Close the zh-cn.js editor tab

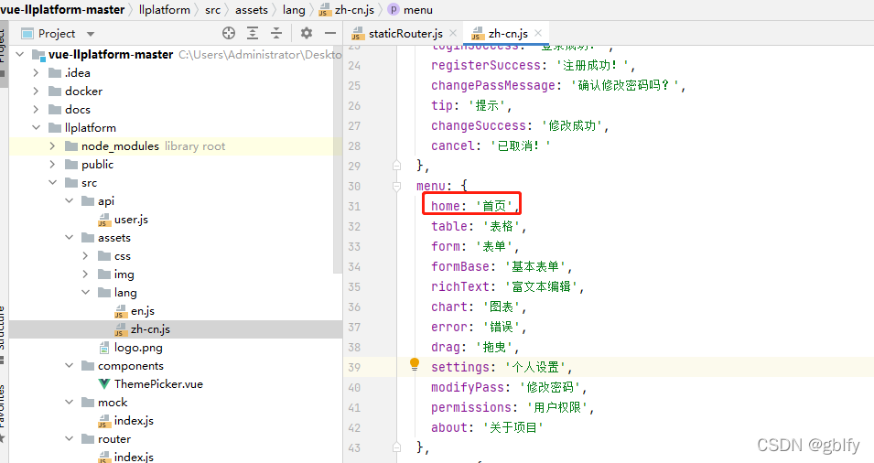538,34
